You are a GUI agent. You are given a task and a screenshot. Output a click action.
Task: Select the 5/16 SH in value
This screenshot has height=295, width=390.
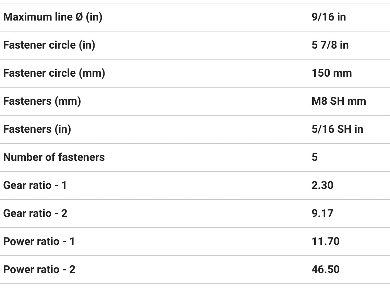click(x=337, y=129)
